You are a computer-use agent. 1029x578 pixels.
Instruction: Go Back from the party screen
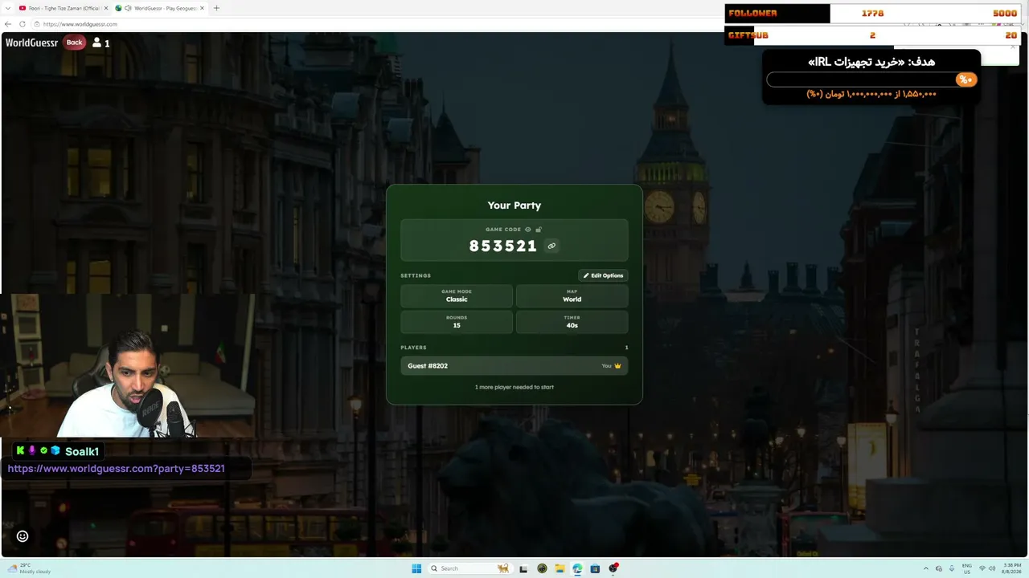click(74, 43)
